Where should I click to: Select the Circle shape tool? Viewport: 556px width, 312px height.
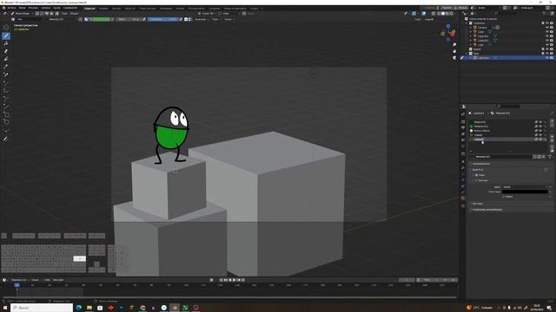(x=6, y=122)
